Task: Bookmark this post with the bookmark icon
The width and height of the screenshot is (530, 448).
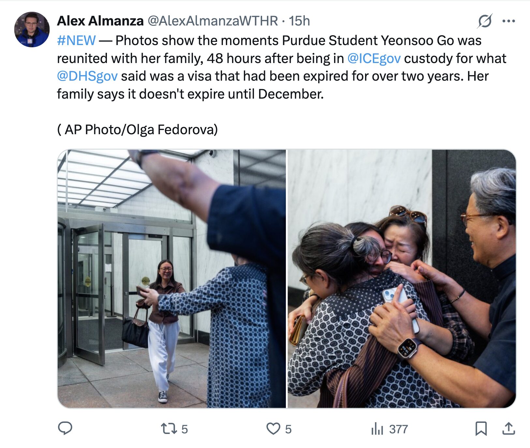Action: click(481, 428)
